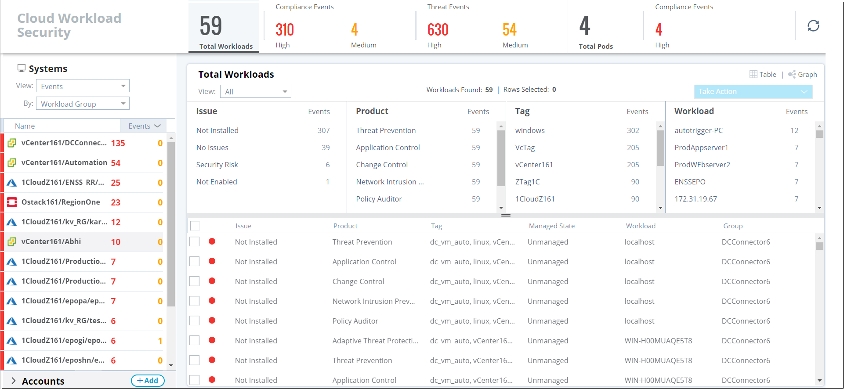Check the WIN-H00MUAQE5T8 Application Control row checkbox
The image size is (844, 389).
point(194,380)
